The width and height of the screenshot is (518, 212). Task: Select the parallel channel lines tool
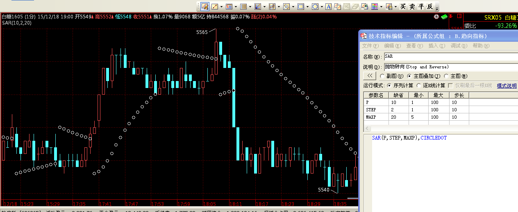[x=272, y=7]
